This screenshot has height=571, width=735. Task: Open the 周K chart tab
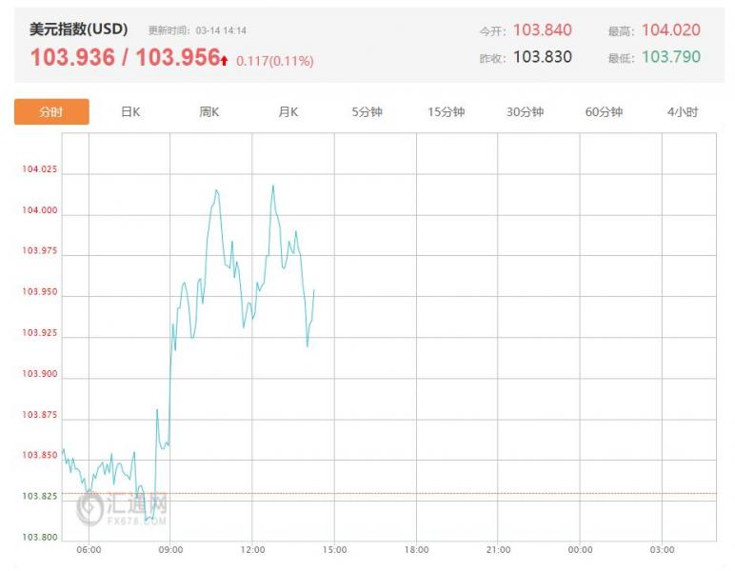click(209, 111)
